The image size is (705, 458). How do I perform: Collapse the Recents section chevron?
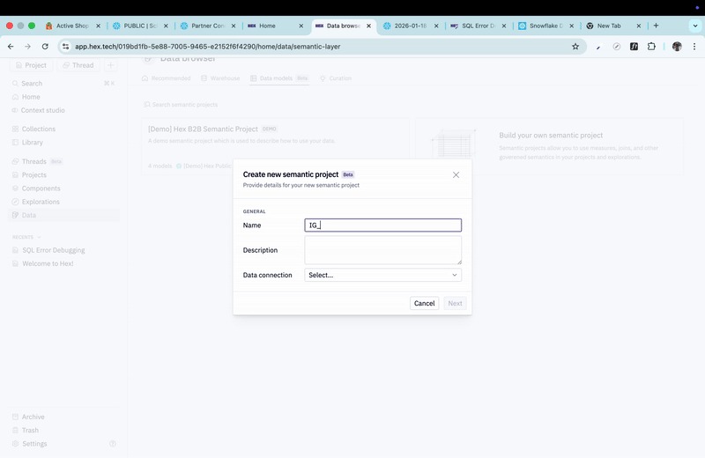click(x=39, y=237)
